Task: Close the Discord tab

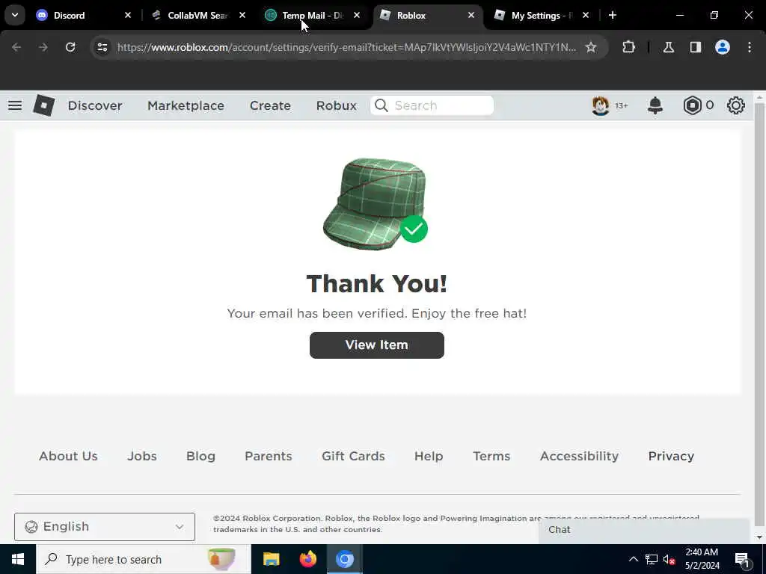Action: (x=128, y=15)
